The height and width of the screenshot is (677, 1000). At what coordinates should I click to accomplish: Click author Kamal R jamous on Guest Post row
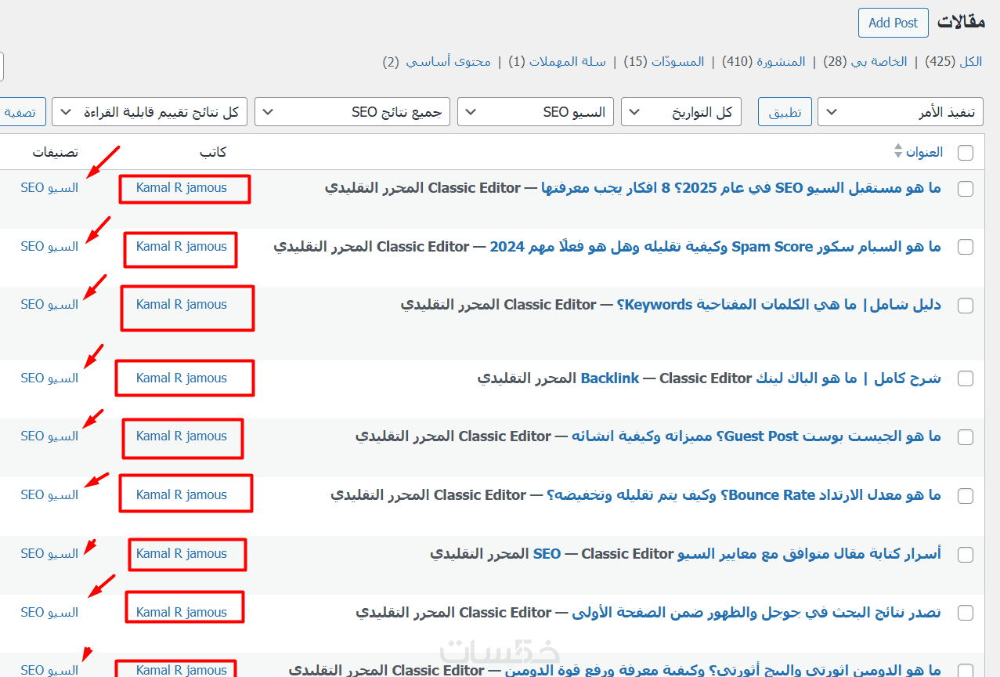182,436
